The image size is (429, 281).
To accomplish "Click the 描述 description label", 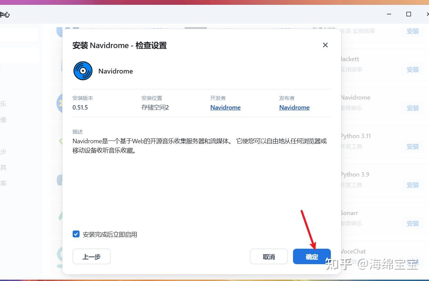I will click(78, 132).
